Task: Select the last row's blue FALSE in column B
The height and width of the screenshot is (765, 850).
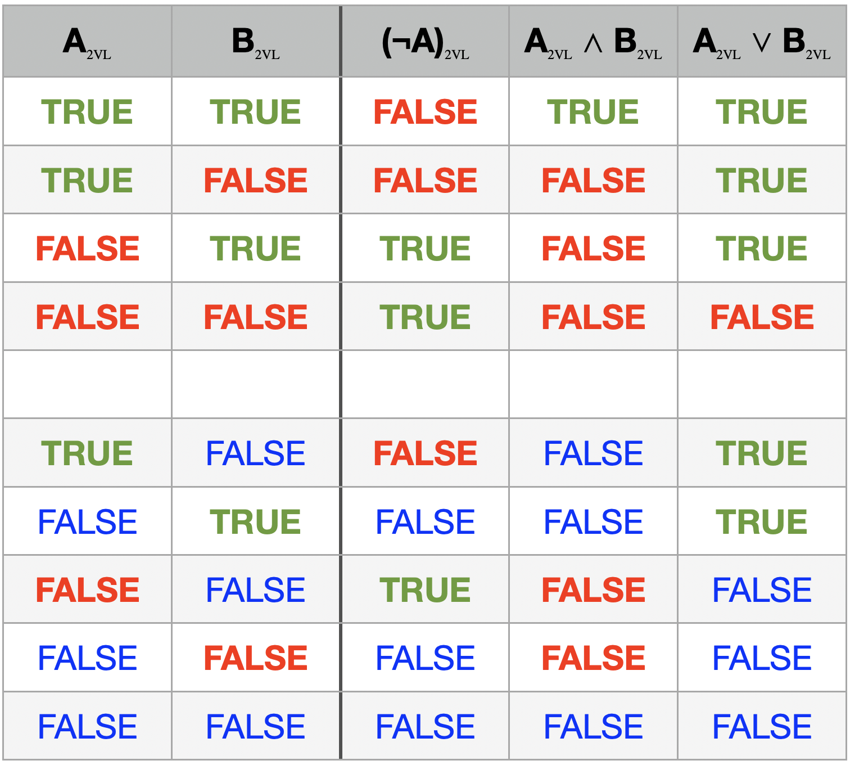Action: pyautogui.click(x=256, y=727)
